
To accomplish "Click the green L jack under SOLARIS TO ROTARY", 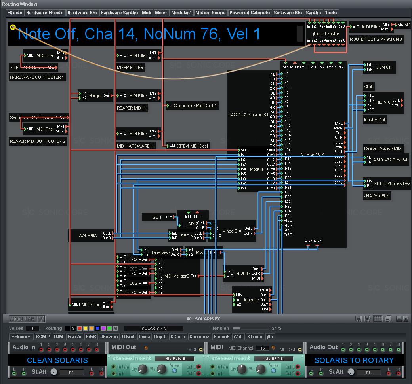I will tap(311, 373).
